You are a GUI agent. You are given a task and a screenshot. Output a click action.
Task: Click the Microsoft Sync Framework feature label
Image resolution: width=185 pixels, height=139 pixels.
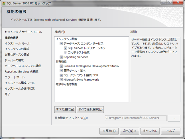81,80
